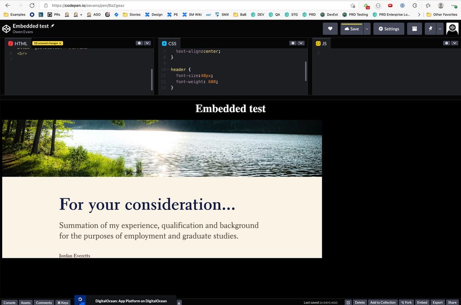The image size is (461, 305).
Task: Expand the pinned items dropdown arrow
Action: click(440, 29)
